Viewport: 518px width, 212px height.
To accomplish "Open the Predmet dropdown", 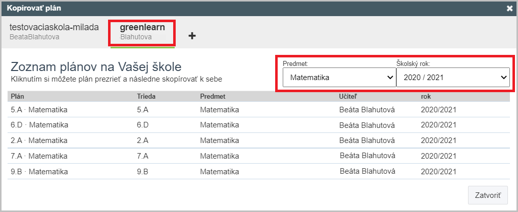I will click(x=339, y=78).
